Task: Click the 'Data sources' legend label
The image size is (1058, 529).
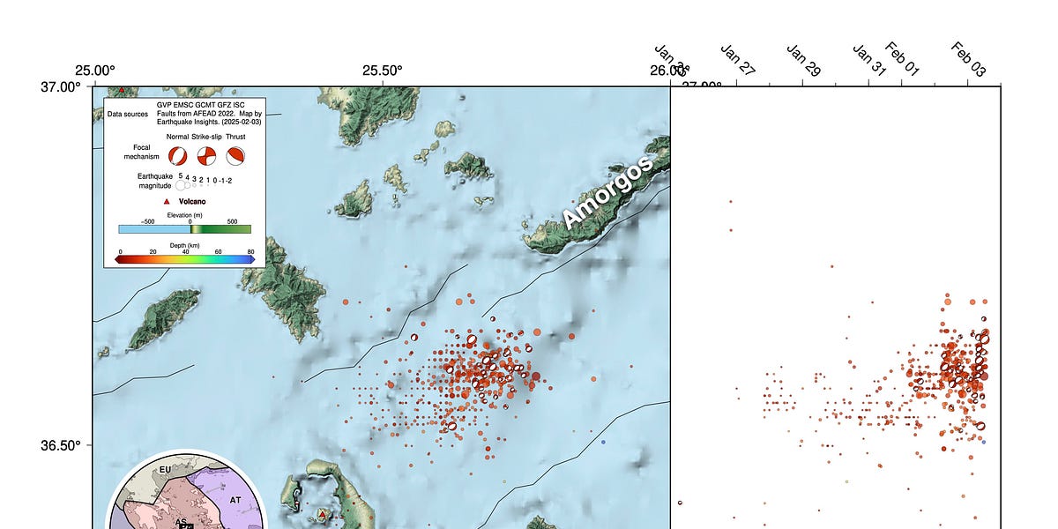Action: pyautogui.click(x=128, y=114)
